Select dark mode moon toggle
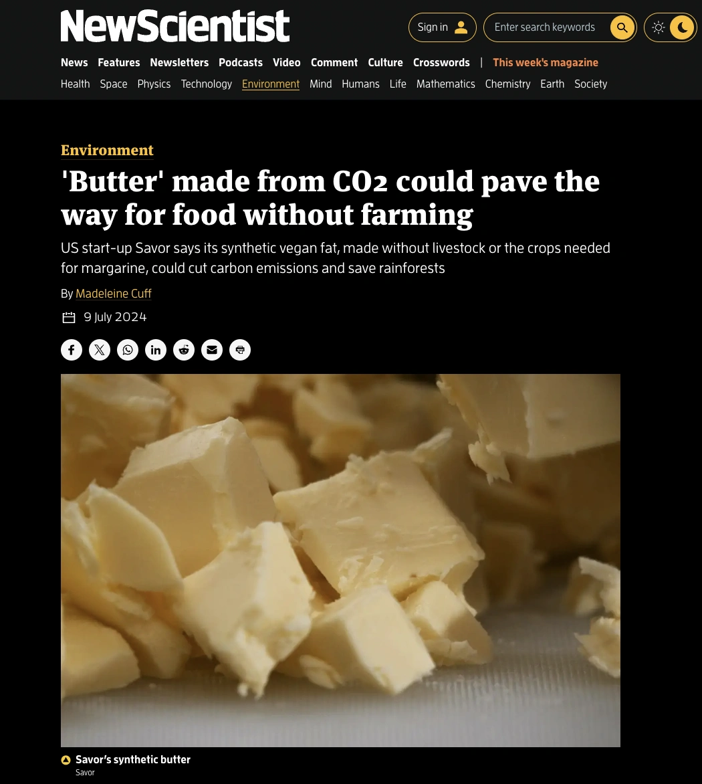 tap(682, 27)
